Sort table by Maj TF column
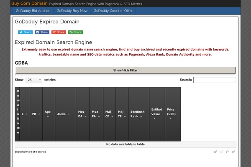Image resolution: width=251 pixels, height=167 pixels. [x=122, y=114]
